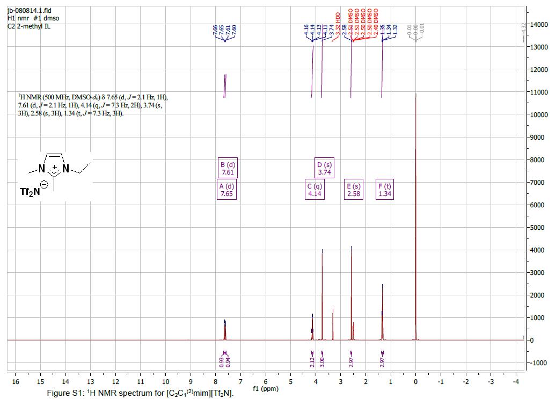
Task: Click the f1 (ppm) axis label
Action: 267,388
